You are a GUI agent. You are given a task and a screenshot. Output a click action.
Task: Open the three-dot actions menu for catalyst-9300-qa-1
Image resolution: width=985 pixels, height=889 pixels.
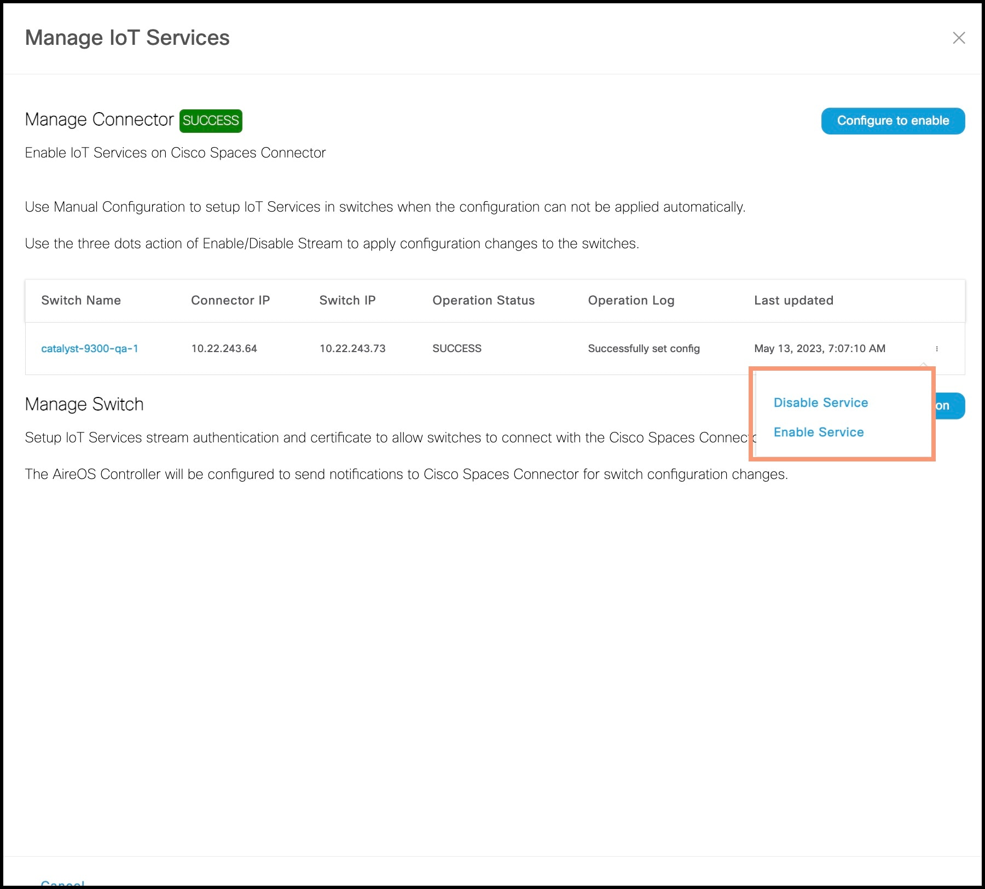pyautogui.click(x=937, y=348)
